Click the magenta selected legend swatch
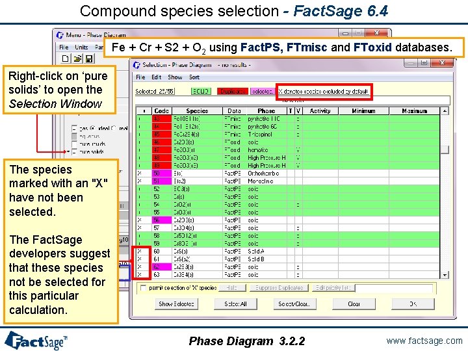This screenshot has width=468, height=351. tap(263, 92)
